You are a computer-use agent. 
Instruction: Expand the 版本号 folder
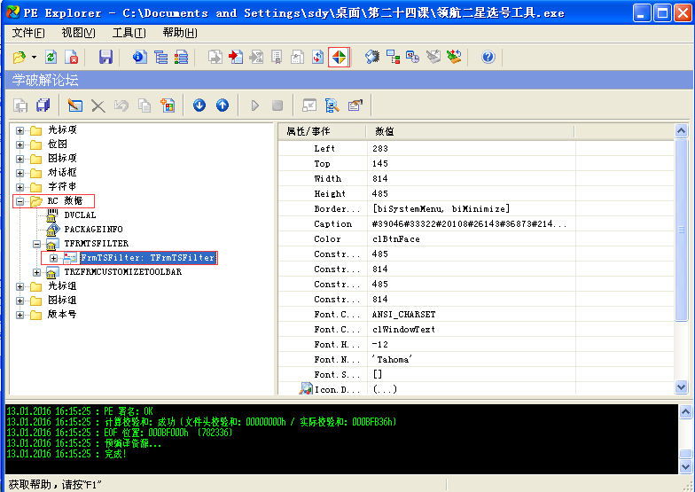[x=20, y=315]
